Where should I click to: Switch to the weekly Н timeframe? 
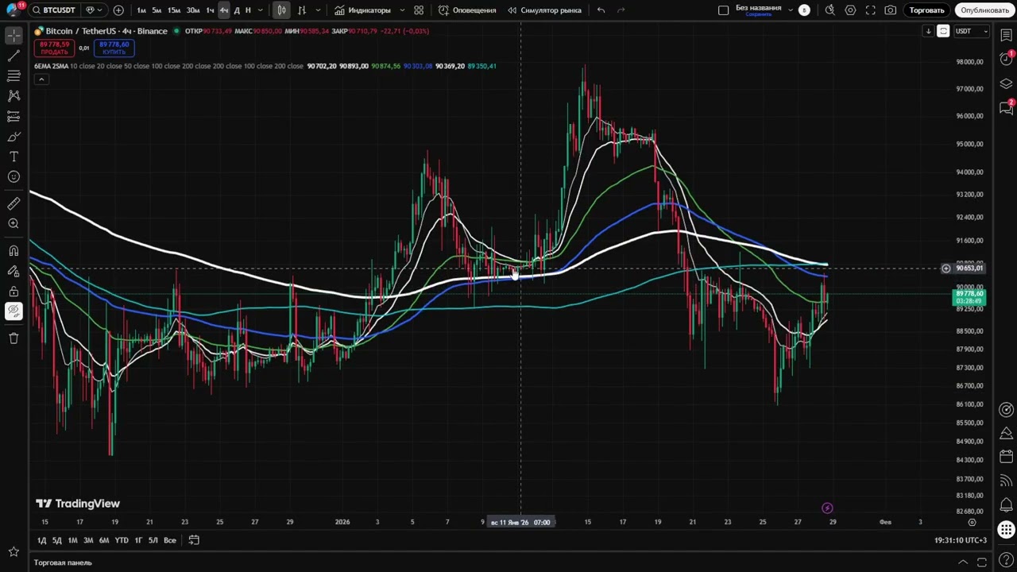(248, 10)
